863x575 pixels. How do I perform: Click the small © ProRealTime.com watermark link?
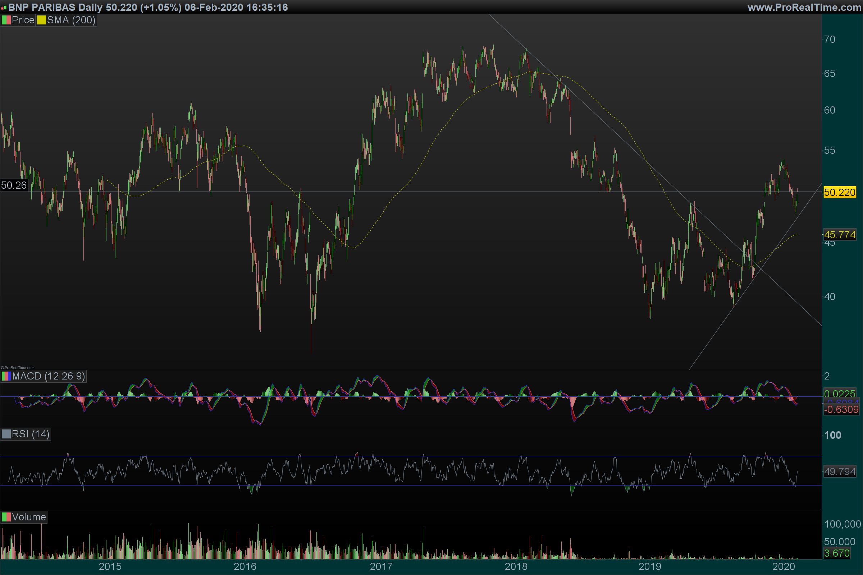point(18,367)
